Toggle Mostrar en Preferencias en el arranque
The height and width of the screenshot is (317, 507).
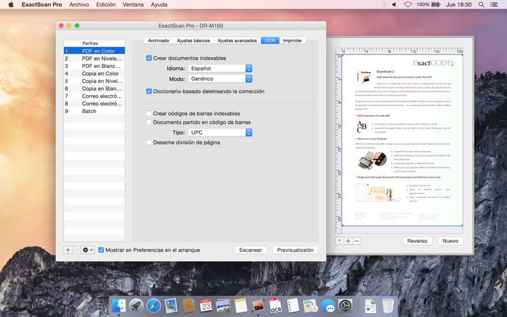tap(101, 250)
